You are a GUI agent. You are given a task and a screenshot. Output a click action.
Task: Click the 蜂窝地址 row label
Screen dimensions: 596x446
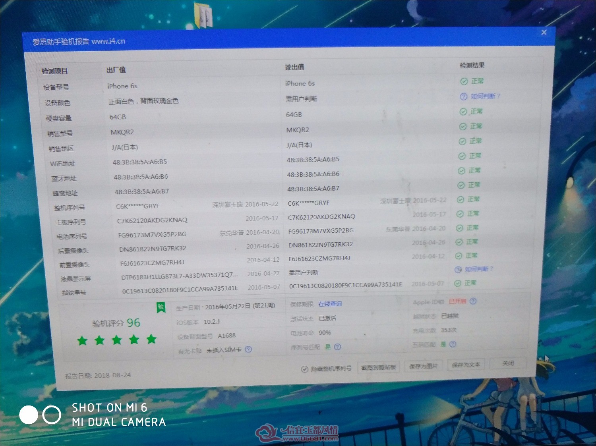point(65,193)
